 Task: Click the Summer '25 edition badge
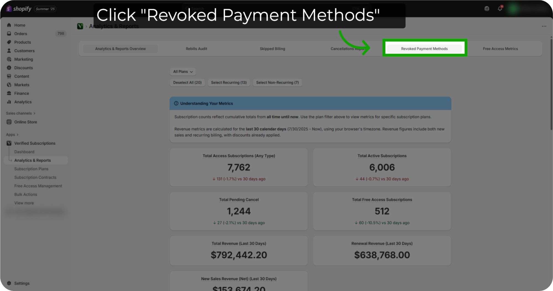45,9
